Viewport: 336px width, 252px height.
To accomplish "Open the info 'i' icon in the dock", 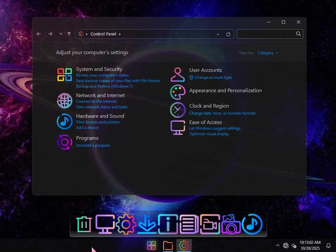I will [168, 224].
